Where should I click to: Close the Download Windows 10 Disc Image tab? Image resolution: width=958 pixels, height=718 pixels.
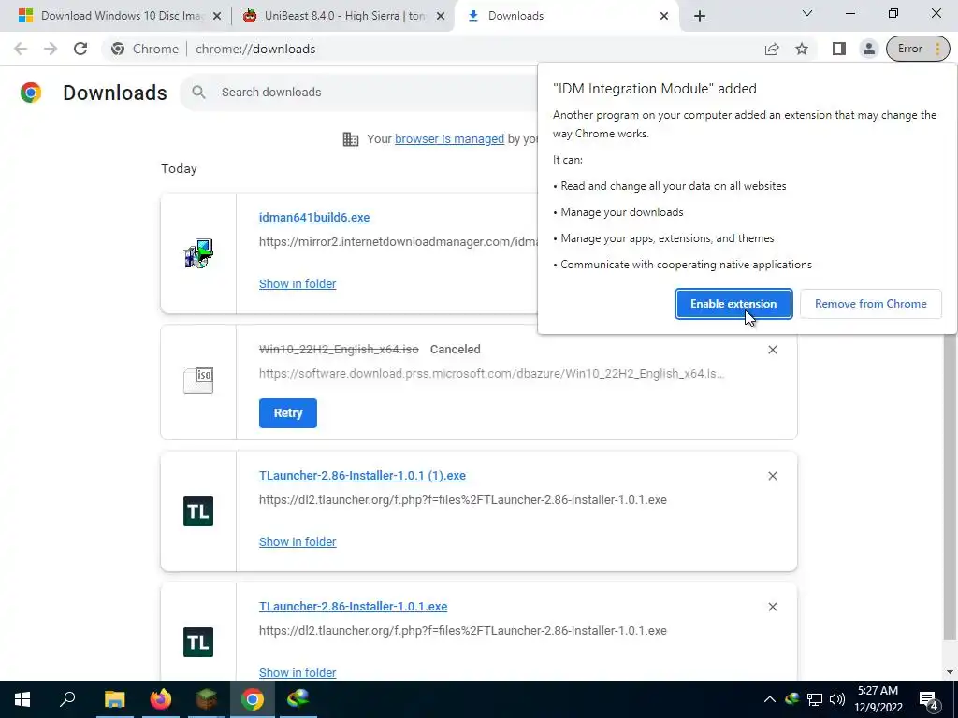click(217, 17)
